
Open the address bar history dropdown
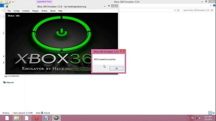coord(175,10)
